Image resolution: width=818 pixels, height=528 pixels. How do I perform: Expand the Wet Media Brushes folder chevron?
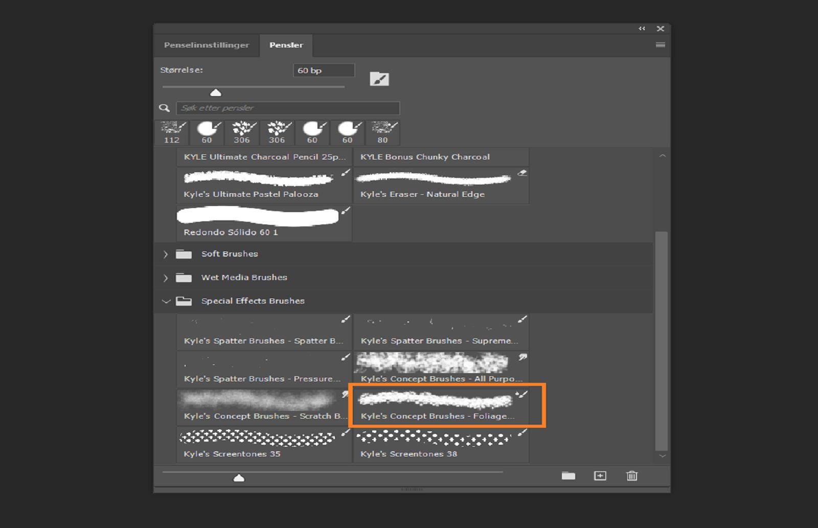coord(165,278)
